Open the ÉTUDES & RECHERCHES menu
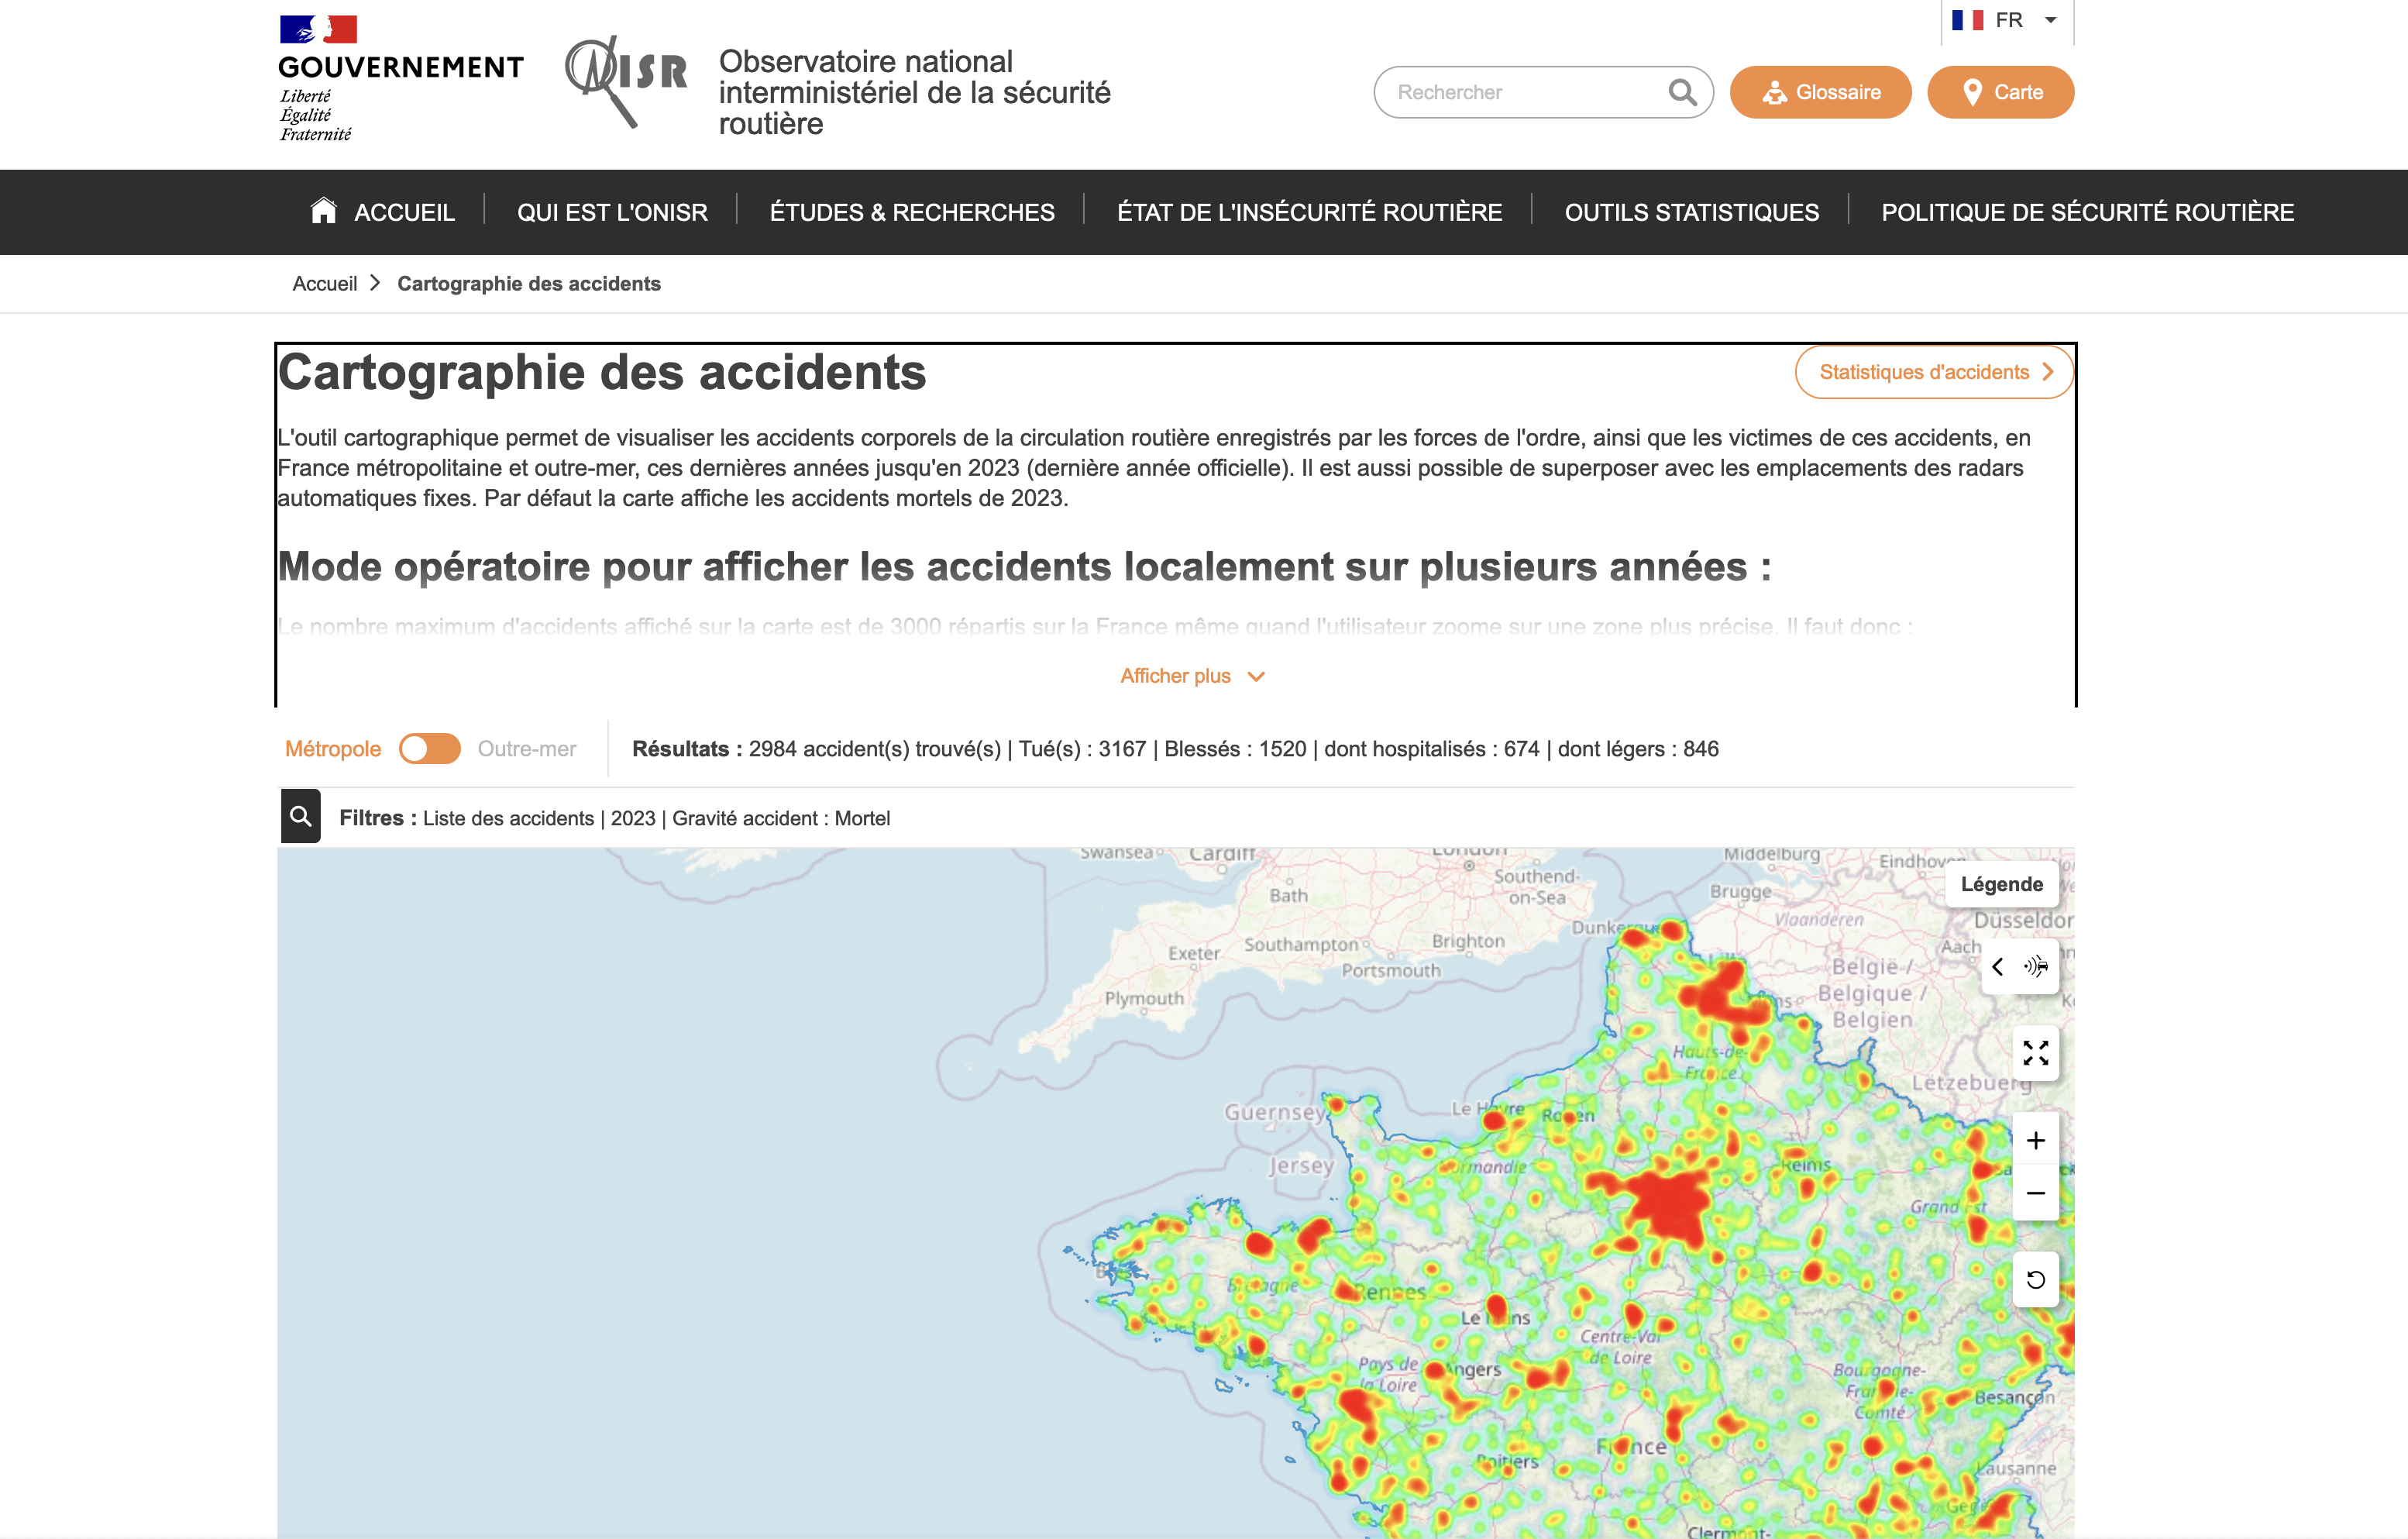2408x1539 pixels. 912,212
